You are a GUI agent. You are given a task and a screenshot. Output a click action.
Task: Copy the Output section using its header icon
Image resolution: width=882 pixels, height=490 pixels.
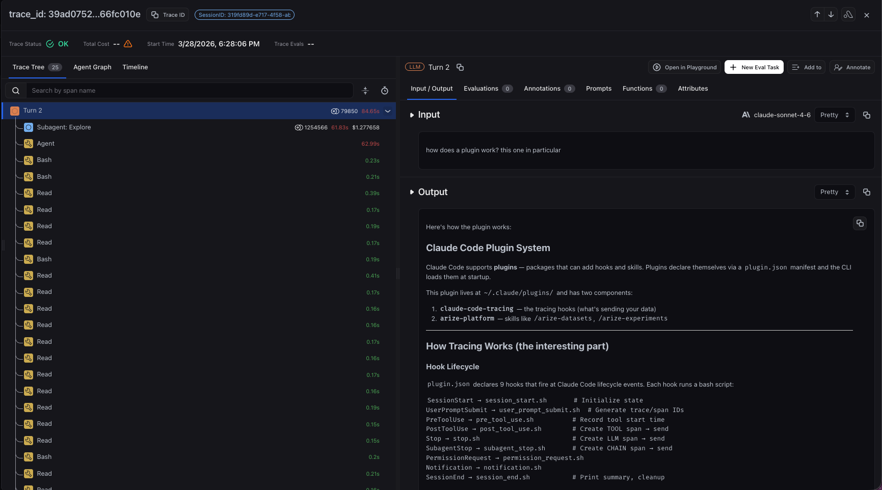[867, 192]
